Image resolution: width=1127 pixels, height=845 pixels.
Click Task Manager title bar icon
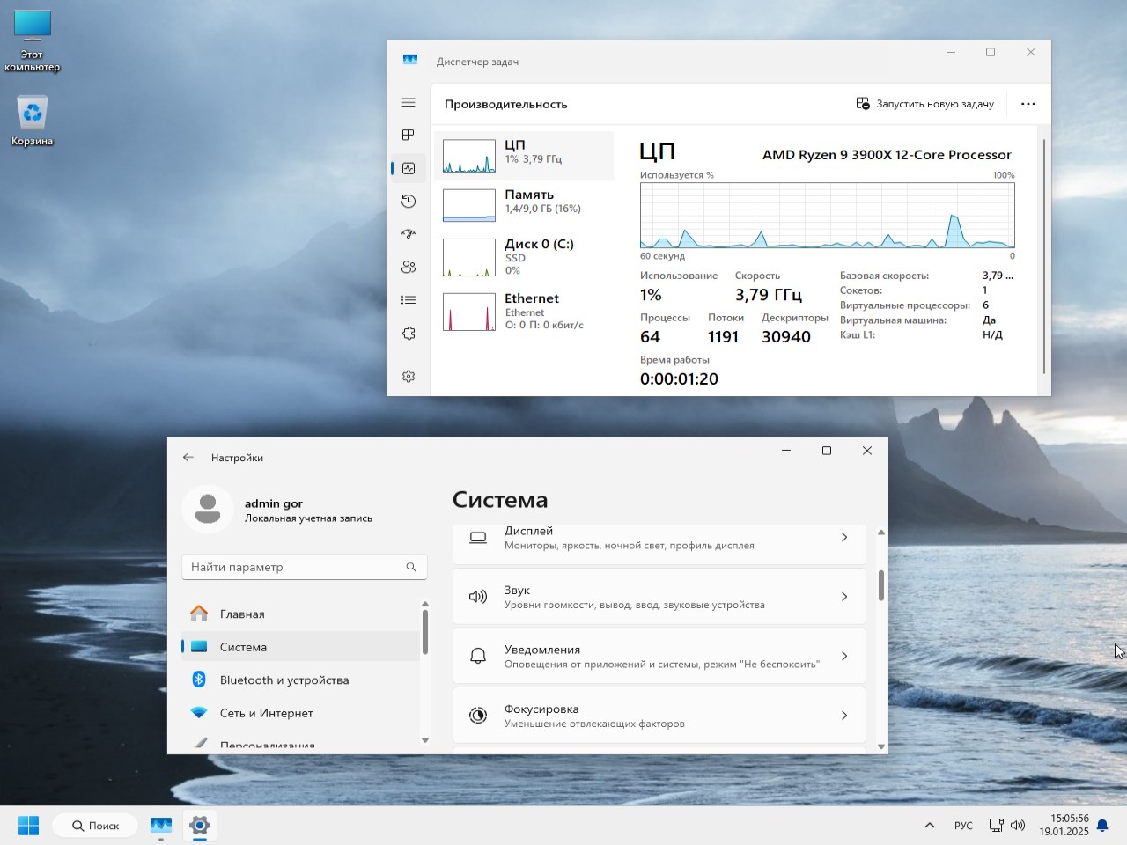(410, 60)
